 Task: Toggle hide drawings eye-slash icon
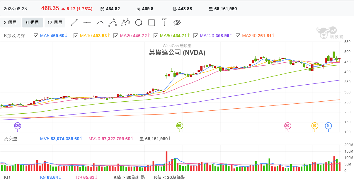coord(177,23)
